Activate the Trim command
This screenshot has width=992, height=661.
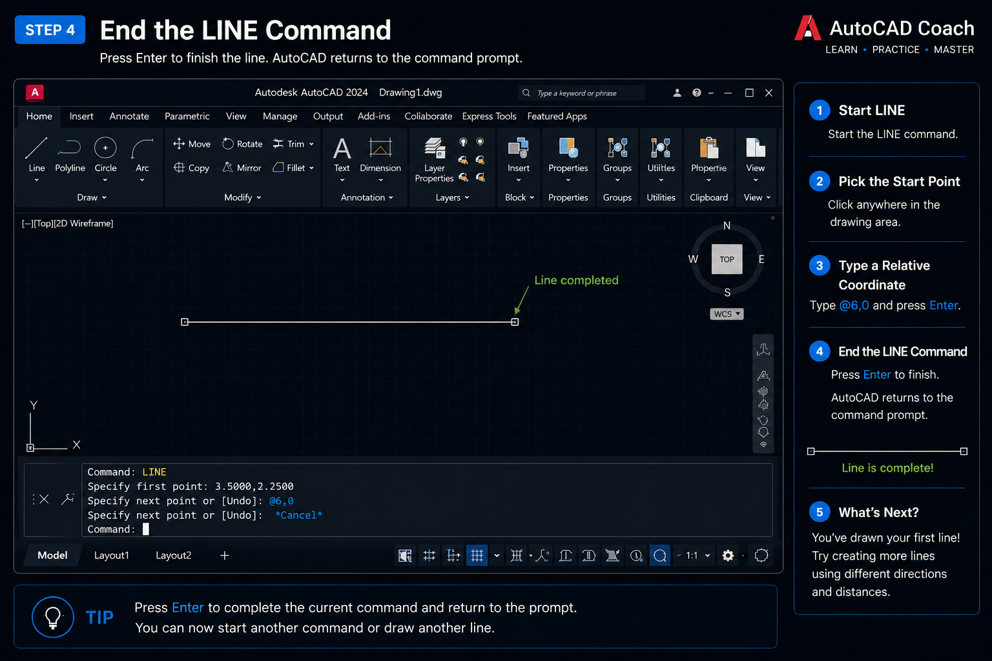[289, 144]
